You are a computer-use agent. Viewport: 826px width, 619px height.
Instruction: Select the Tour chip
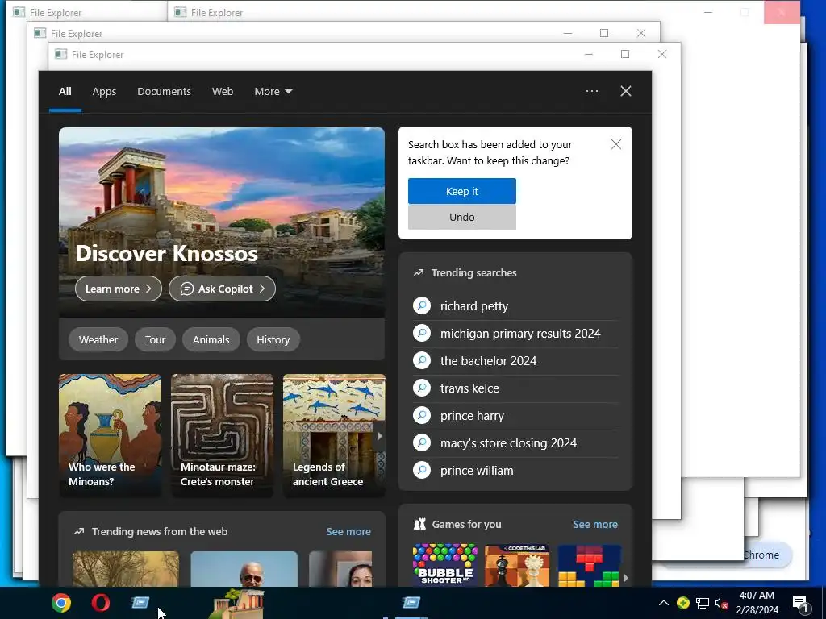coord(156,339)
